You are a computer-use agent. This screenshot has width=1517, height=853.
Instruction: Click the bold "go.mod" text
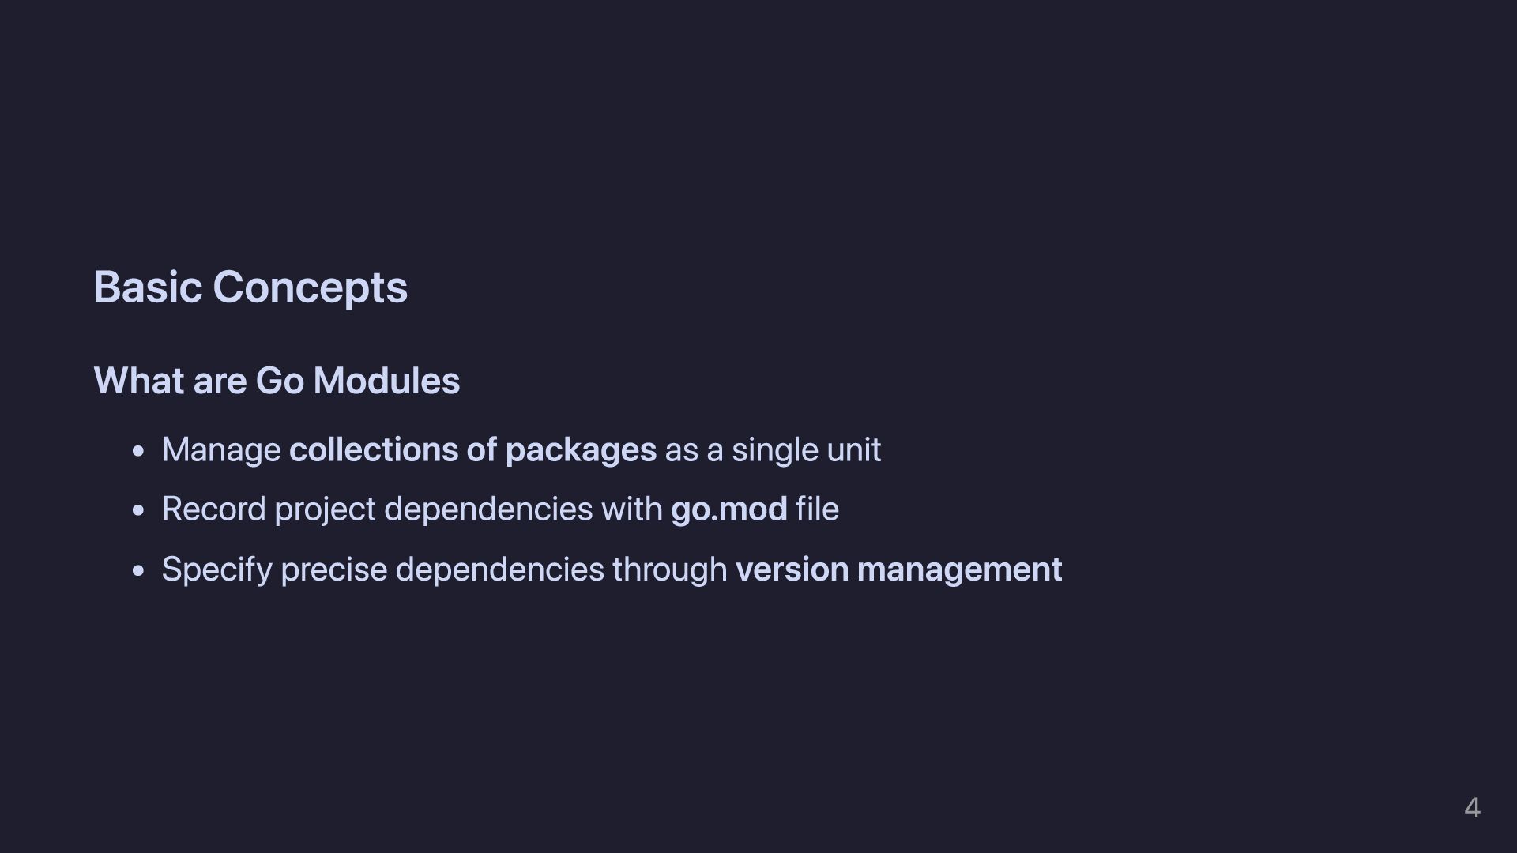(x=728, y=509)
